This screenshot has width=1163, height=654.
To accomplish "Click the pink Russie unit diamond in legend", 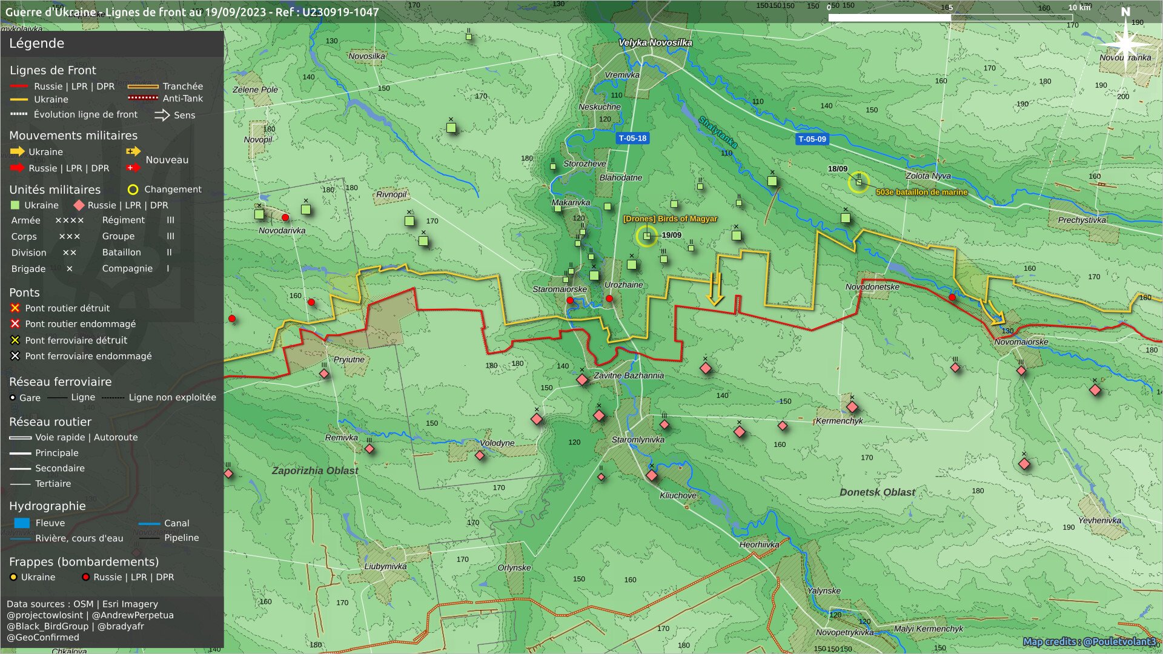I will 79,205.
